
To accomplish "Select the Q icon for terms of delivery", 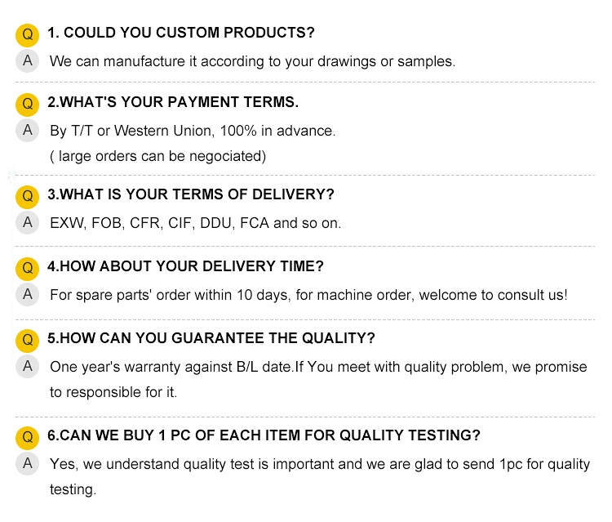I will [x=28, y=196].
